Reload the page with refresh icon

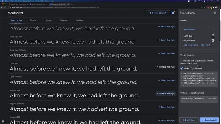(8, 7)
